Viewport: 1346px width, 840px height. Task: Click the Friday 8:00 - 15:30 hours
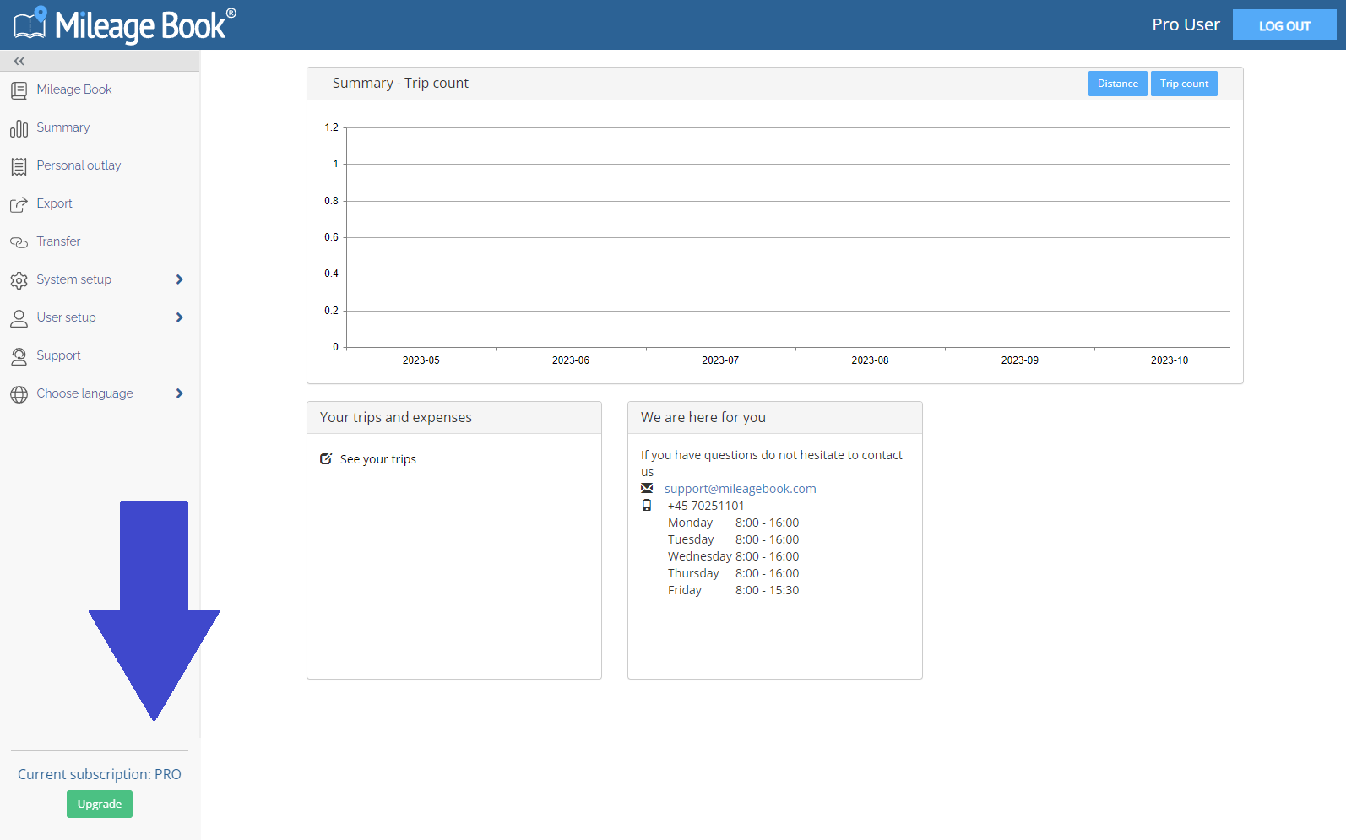click(733, 590)
